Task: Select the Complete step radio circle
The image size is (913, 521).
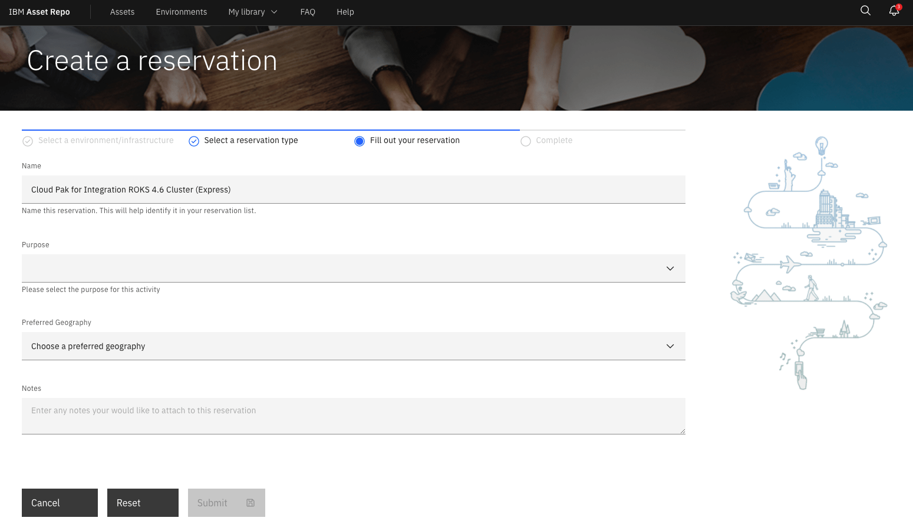Action: (525, 141)
